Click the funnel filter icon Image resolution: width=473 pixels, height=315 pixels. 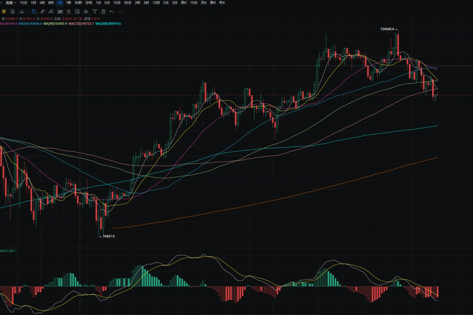click(x=95, y=12)
